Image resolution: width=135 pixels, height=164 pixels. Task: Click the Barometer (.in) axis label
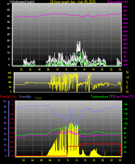[118, 2]
